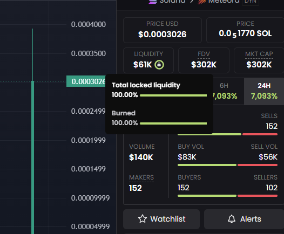Screen dimensions: 284x234
Task: Click the MKT CAP $302K box
Action: click(x=259, y=60)
